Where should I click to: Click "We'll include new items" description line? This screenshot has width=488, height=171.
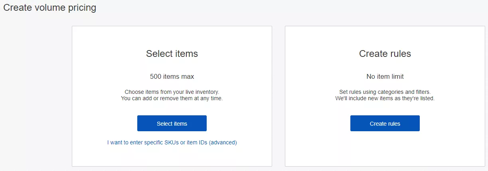click(385, 98)
